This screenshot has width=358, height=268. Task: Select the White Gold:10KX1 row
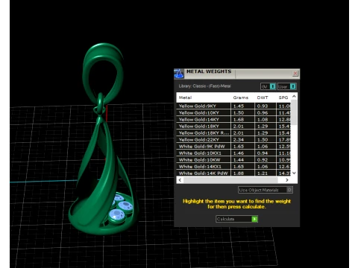point(233,153)
